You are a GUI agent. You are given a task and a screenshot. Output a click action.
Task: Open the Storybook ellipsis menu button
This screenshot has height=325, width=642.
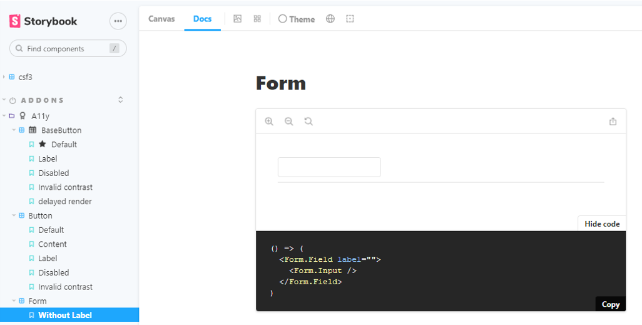click(x=118, y=21)
